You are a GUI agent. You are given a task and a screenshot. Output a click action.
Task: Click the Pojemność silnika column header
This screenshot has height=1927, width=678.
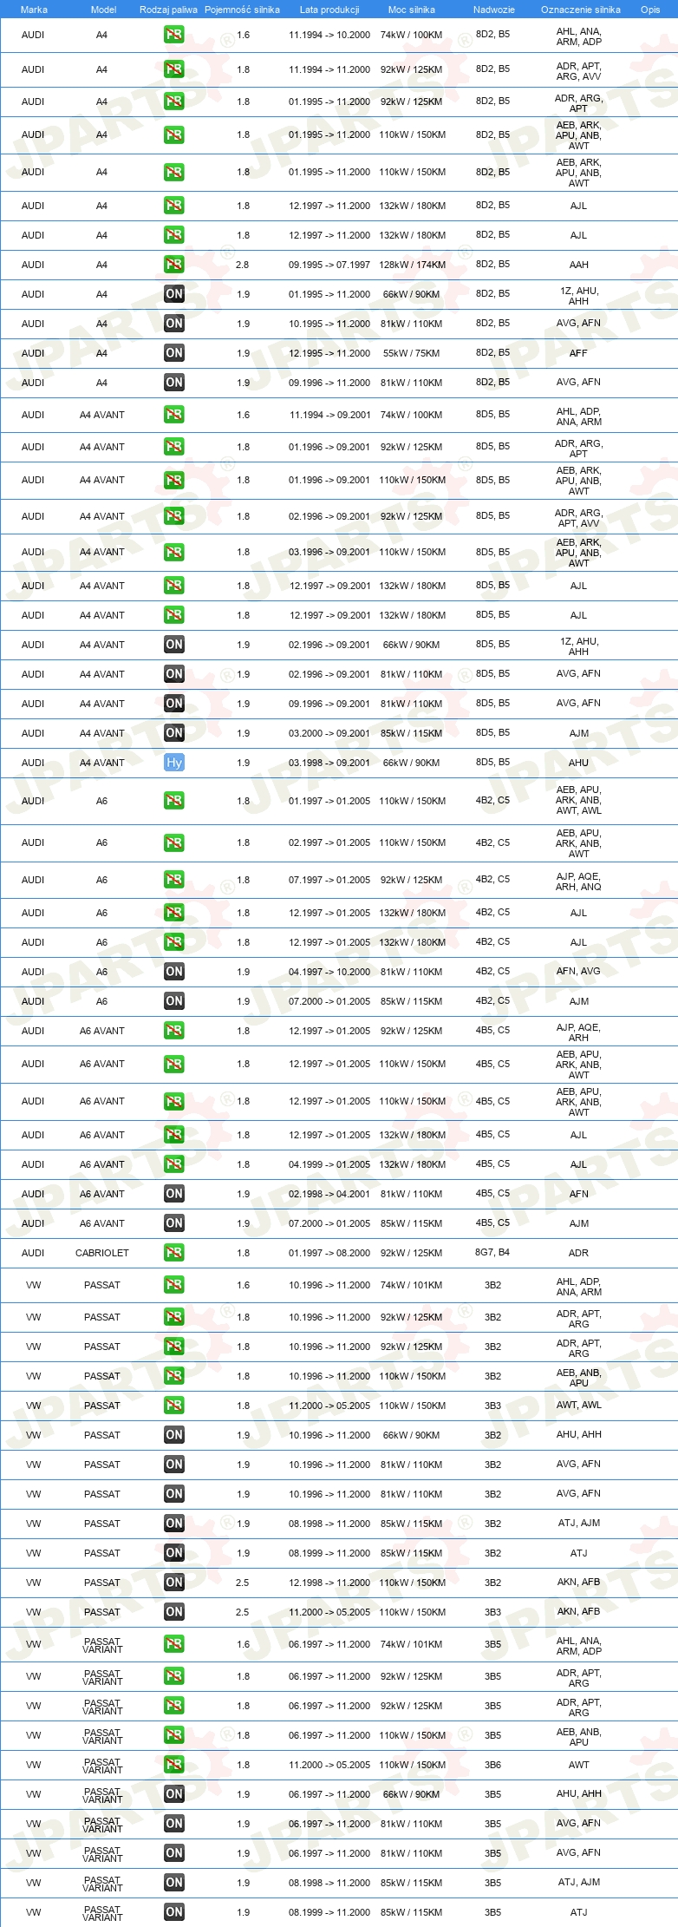point(243,10)
